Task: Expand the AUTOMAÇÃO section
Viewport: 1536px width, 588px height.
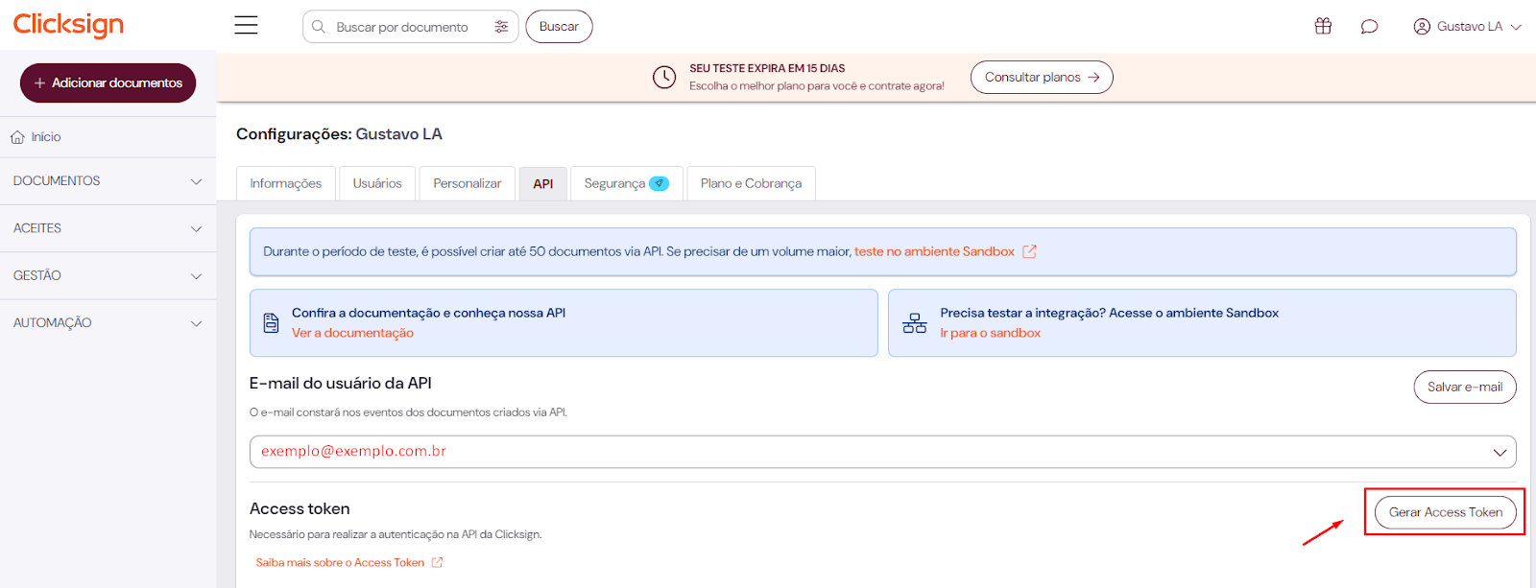Action: (108, 323)
